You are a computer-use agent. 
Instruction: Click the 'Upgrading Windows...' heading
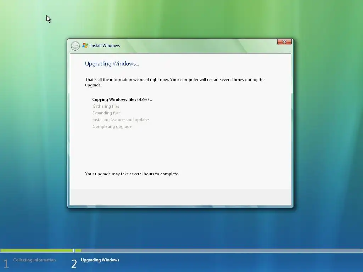[x=112, y=64]
